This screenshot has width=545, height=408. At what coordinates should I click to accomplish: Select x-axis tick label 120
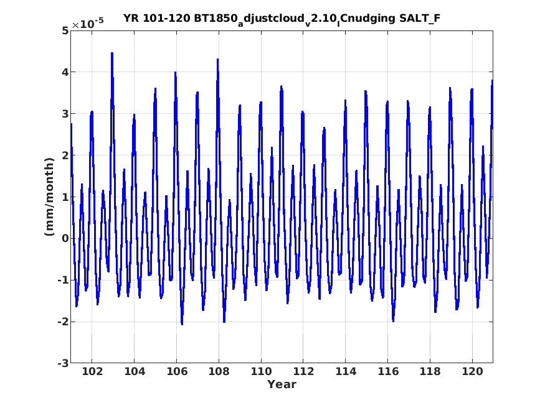pyautogui.click(x=472, y=371)
